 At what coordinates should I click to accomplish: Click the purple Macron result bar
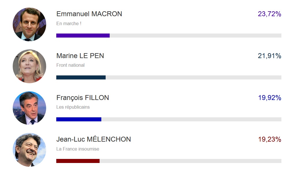pyautogui.click(x=83, y=36)
